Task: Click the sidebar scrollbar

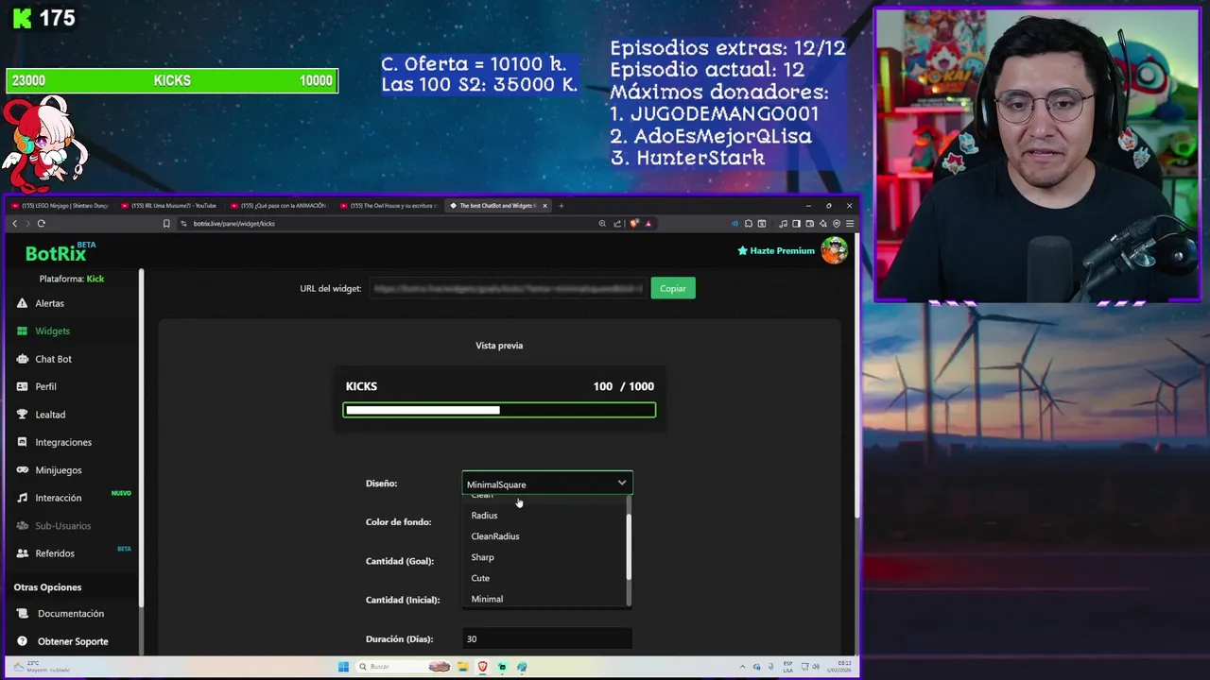Action: [141, 439]
